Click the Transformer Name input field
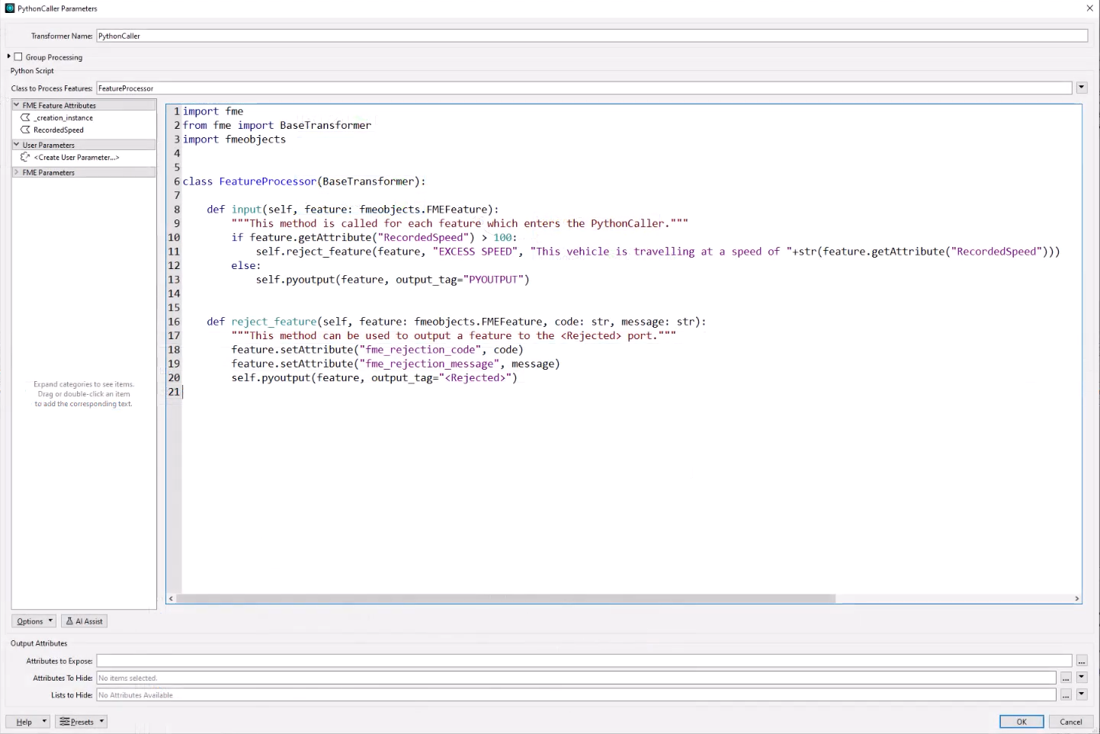This screenshot has width=1100, height=734. (x=592, y=36)
